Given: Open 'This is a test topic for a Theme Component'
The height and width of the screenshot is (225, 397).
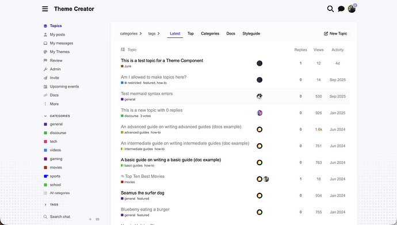Looking at the screenshot, I should [162, 60].
